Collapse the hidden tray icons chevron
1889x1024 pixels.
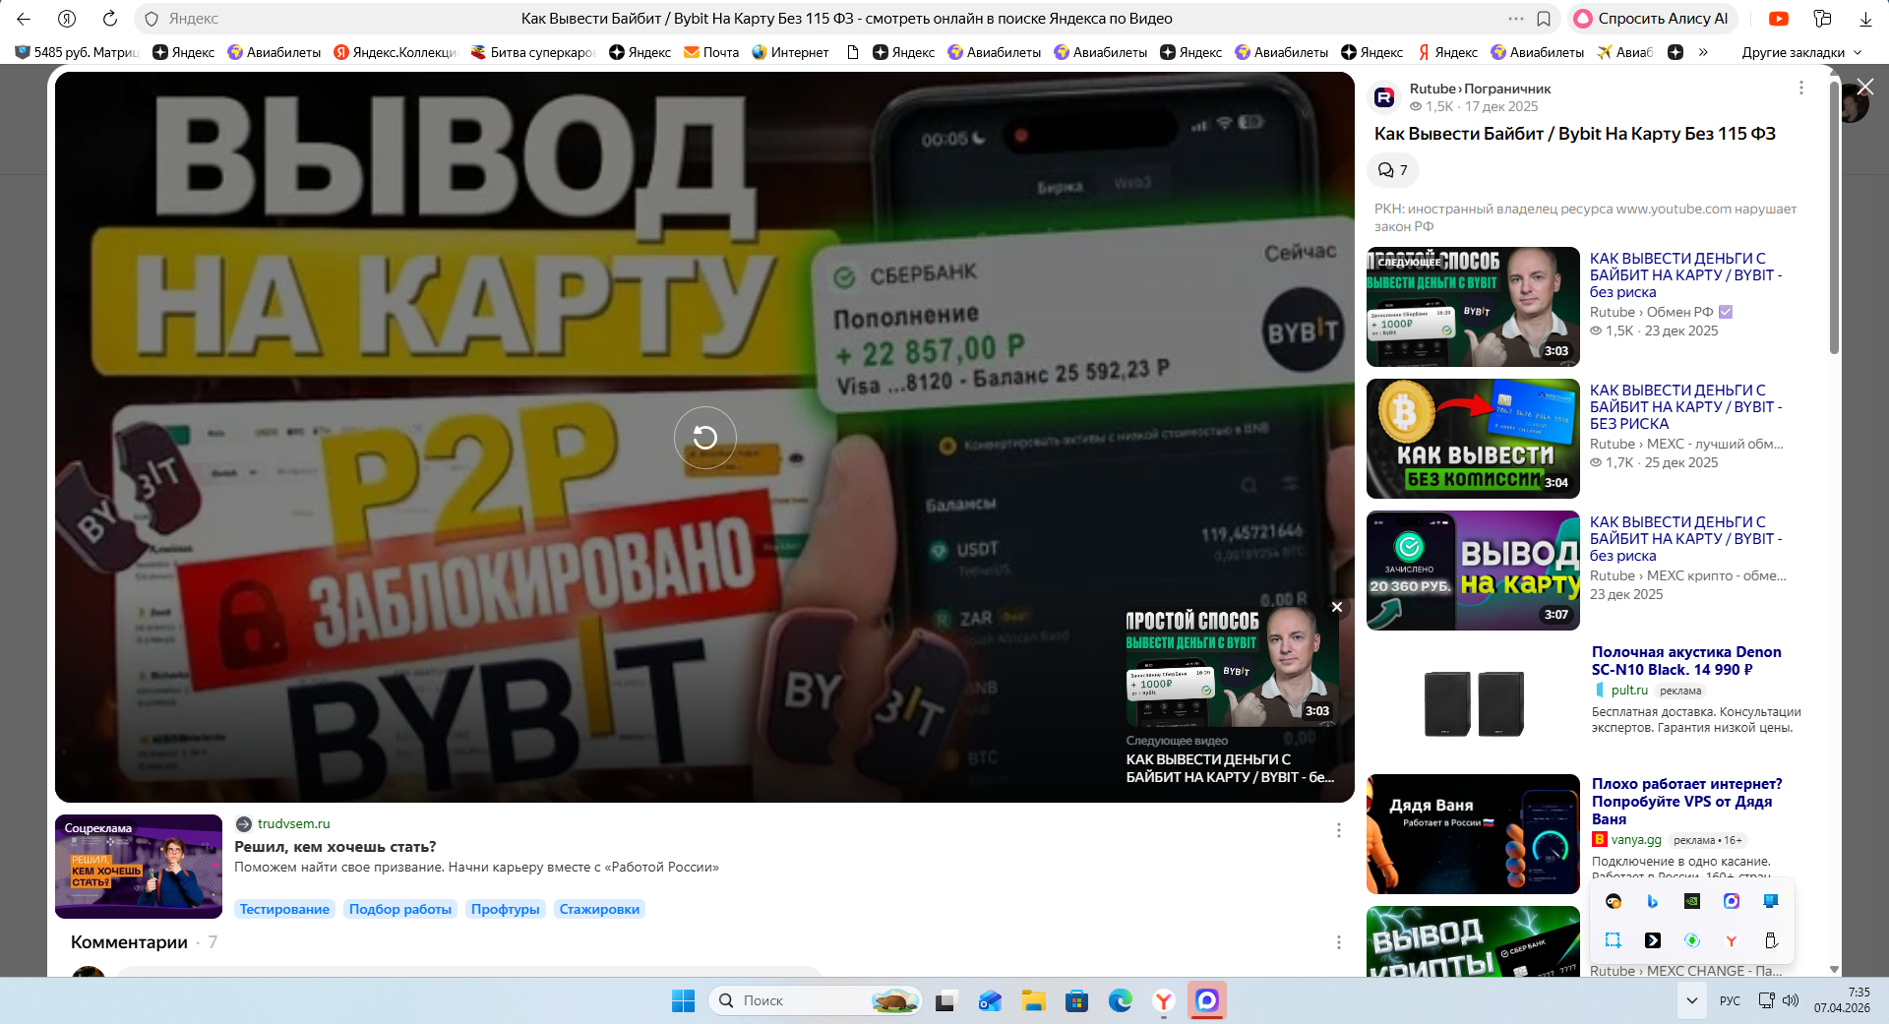(1691, 1000)
